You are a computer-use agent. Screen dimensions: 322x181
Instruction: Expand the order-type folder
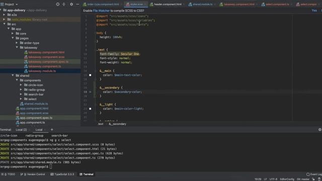17,43
